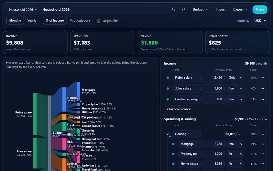Change Freelance design frequency dropdown

point(235,99)
